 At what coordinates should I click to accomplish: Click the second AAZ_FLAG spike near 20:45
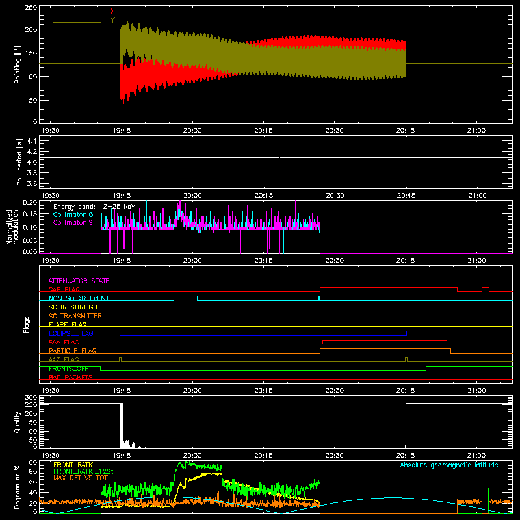(406, 359)
